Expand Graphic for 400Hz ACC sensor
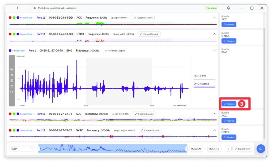 (143, 18)
